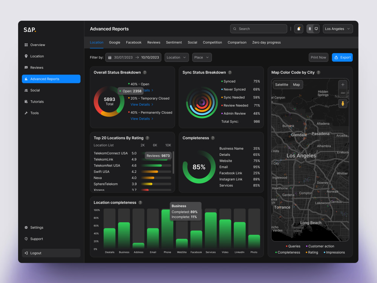This screenshot has width=377, height=283.
Task: Click the help icon beside Sync Status Breakdown
Action: [230, 72]
